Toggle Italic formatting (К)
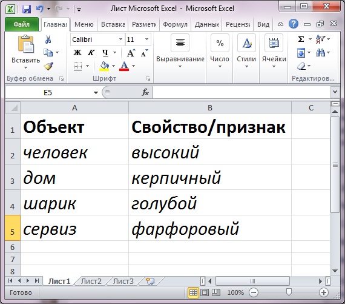Screen dimensions: 345x304 tap(91, 53)
